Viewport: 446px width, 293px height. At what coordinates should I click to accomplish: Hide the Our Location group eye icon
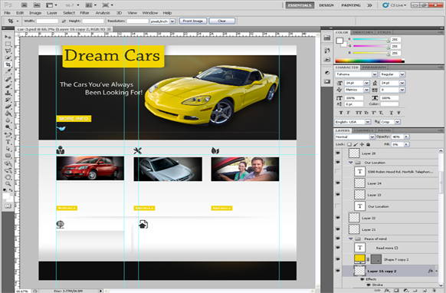tap(338, 163)
